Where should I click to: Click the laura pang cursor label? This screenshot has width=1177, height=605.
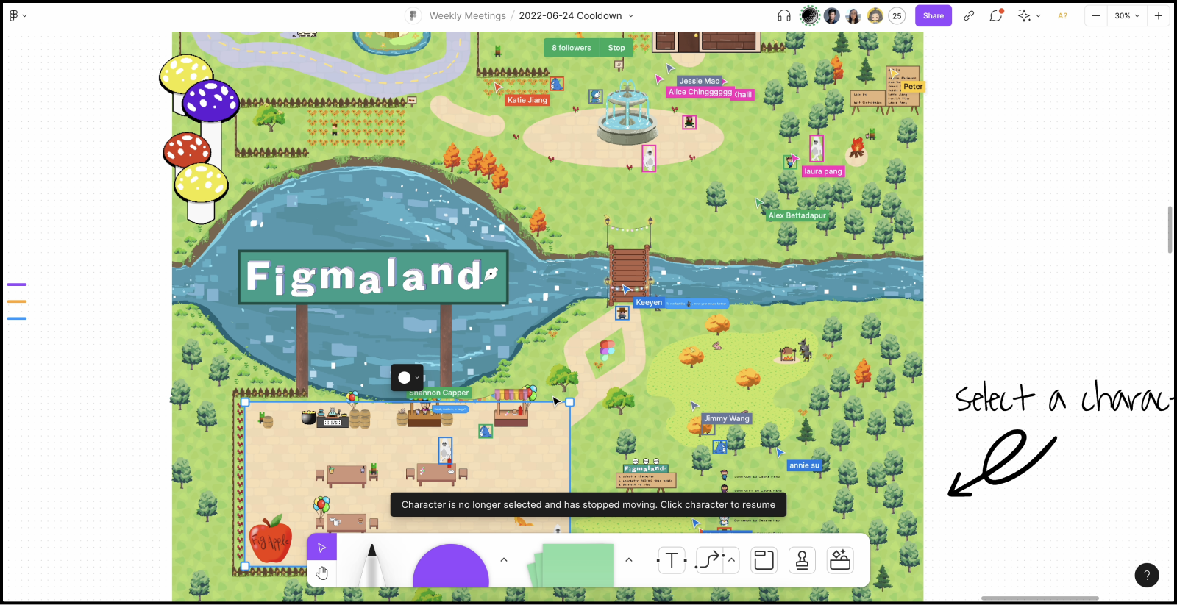(823, 171)
